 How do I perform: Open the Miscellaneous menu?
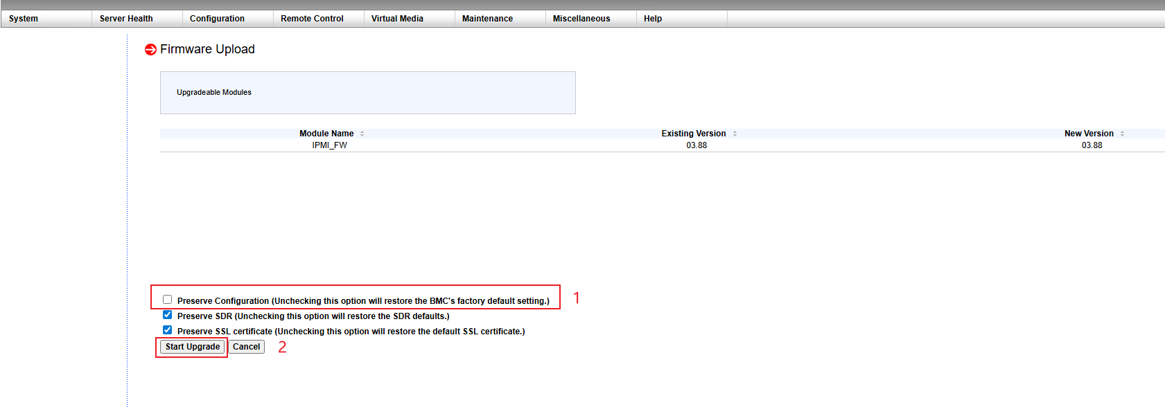pos(581,19)
